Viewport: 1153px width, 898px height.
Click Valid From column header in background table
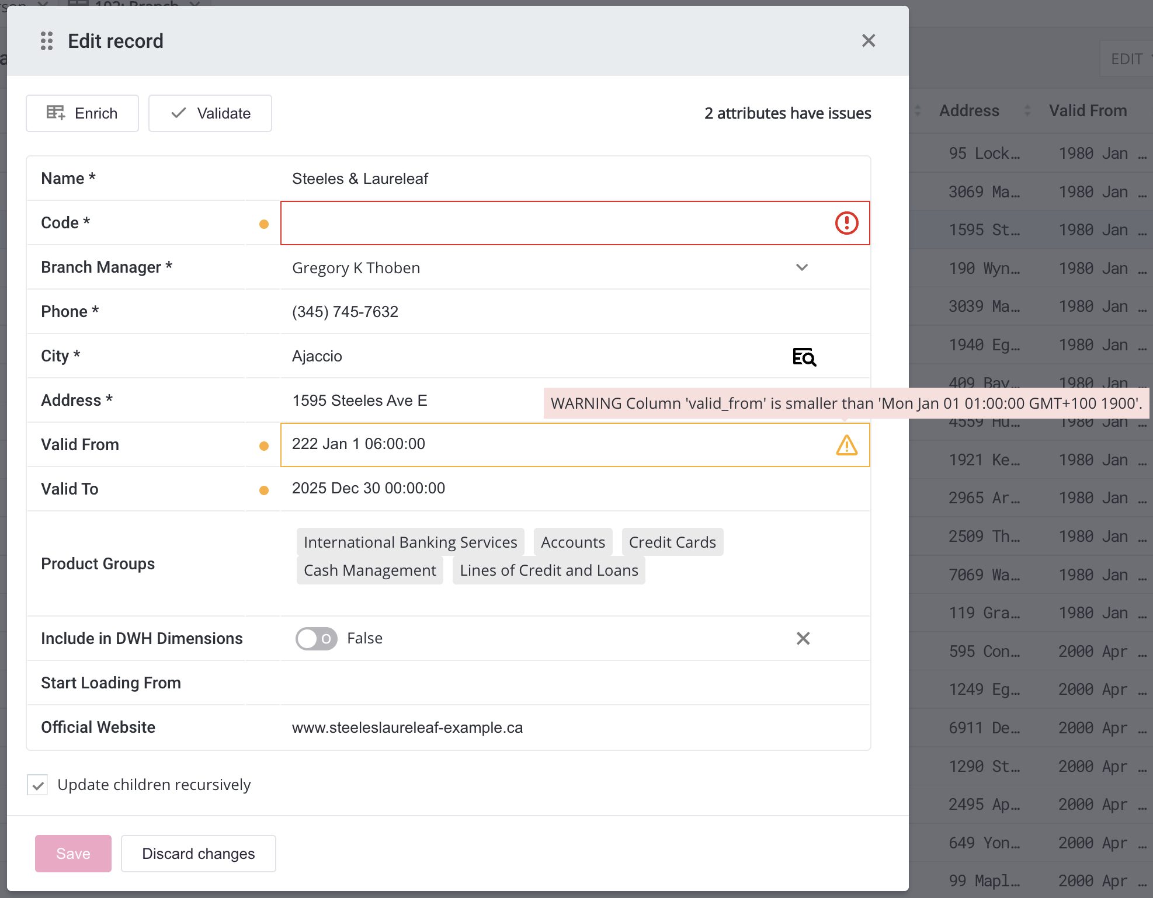coord(1088,110)
